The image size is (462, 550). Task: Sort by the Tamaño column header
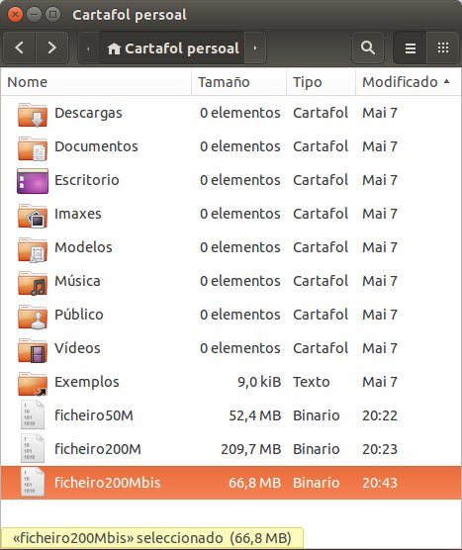click(x=238, y=82)
